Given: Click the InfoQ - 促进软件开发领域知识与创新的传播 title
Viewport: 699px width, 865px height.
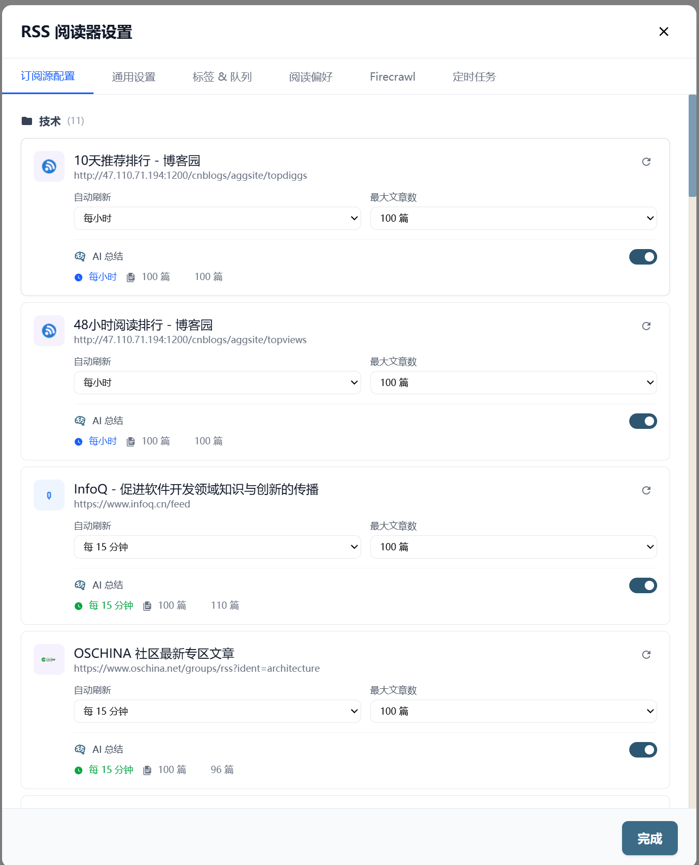Looking at the screenshot, I should (x=196, y=489).
